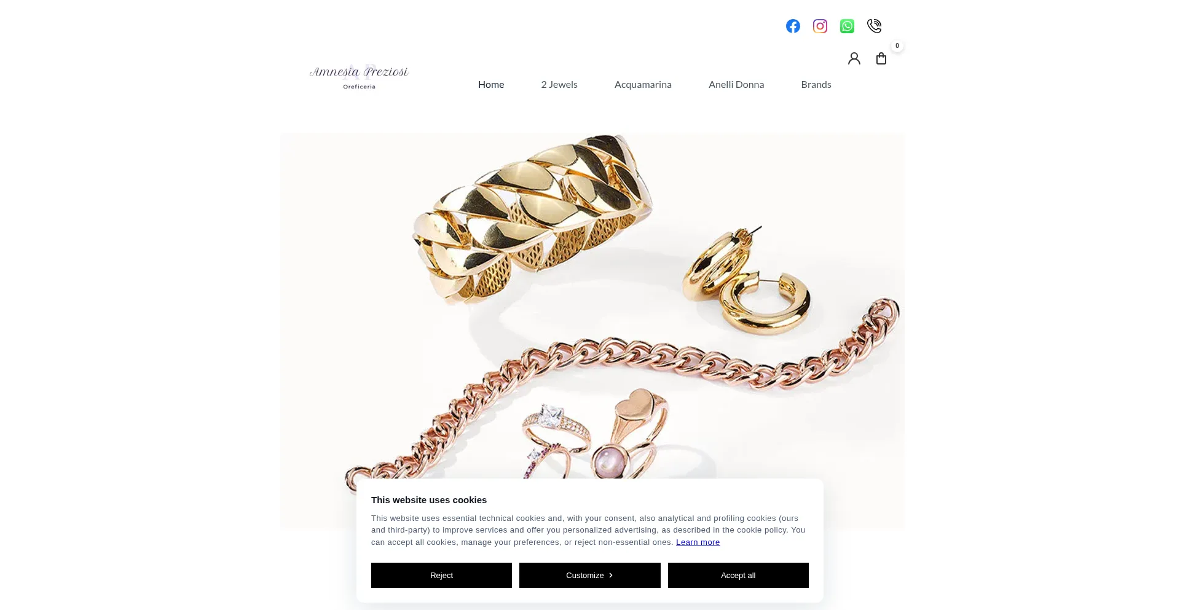Follow the Learn more cookie policy link
1180x610 pixels.
click(x=698, y=542)
